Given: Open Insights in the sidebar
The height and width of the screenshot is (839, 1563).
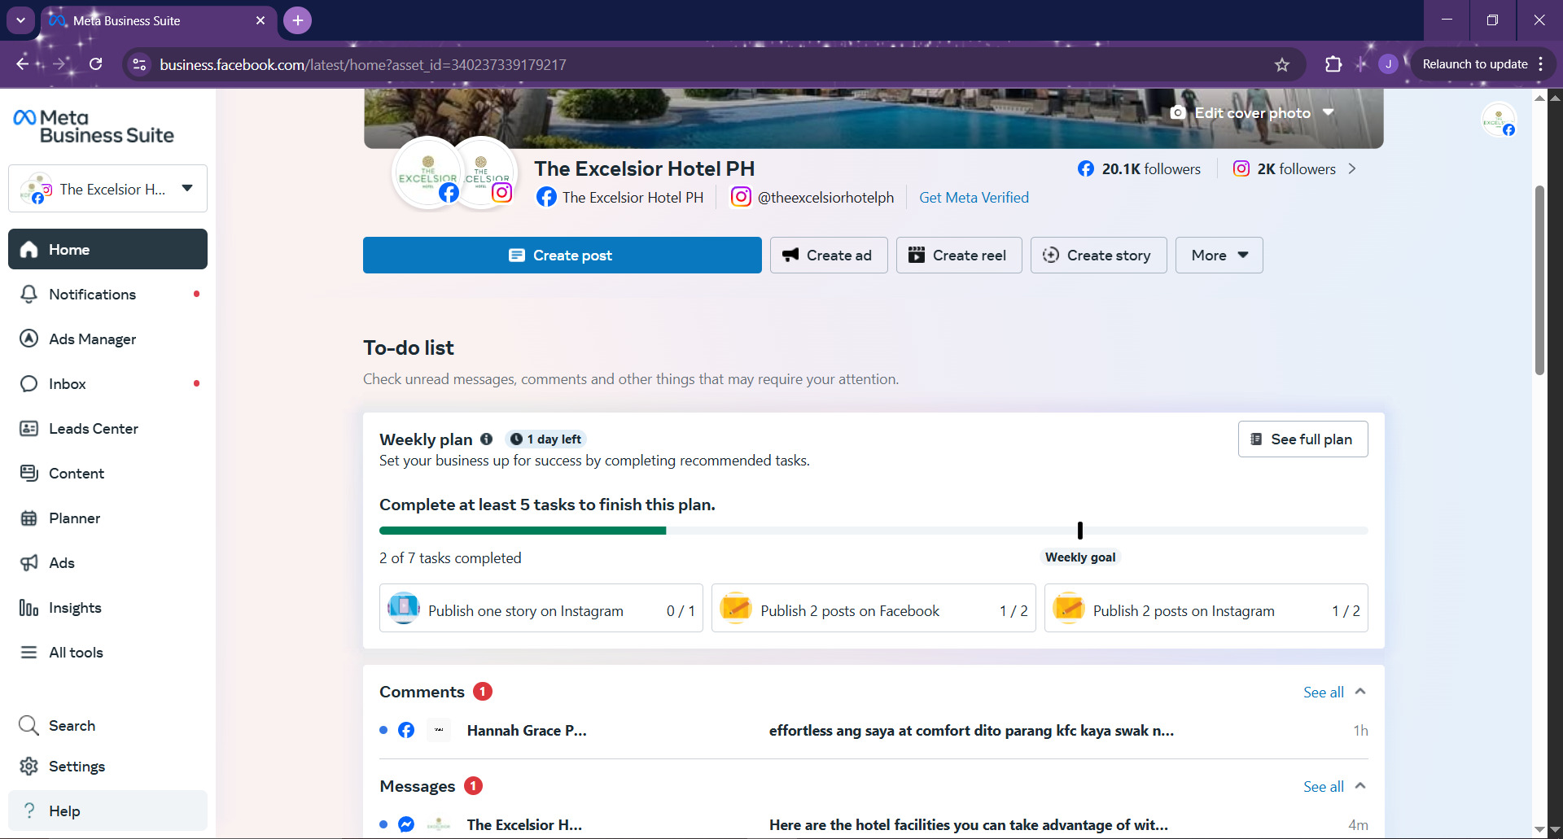Looking at the screenshot, I should click(107, 608).
